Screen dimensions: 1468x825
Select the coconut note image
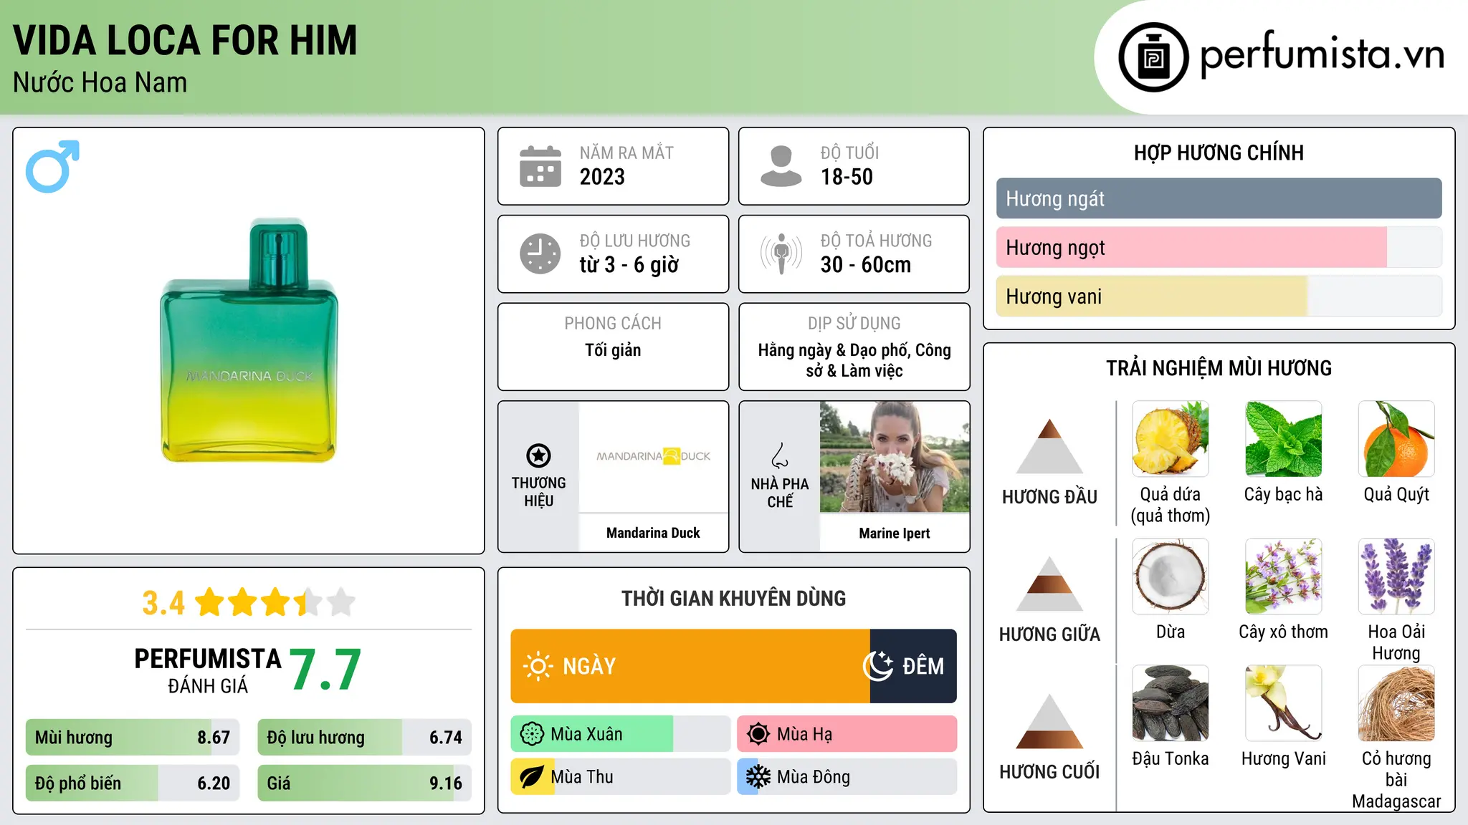coord(1171,576)
